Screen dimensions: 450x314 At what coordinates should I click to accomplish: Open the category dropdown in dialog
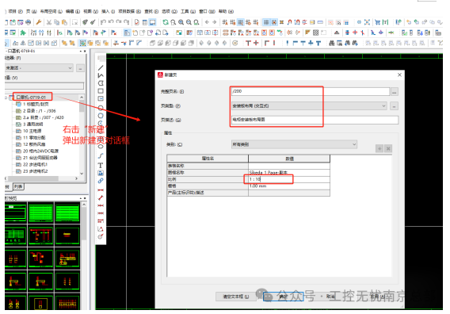tap(354, 144)
